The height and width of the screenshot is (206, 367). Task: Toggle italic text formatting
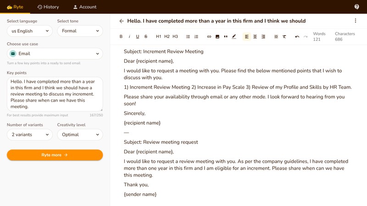tap(129, 37)
